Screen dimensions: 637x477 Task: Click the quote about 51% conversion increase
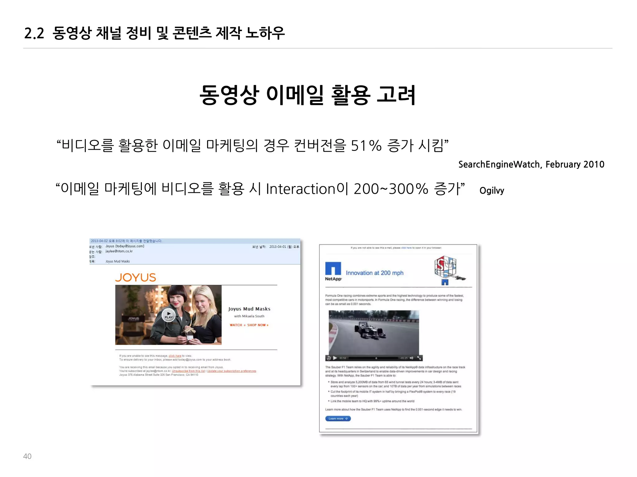click(253, 145)
